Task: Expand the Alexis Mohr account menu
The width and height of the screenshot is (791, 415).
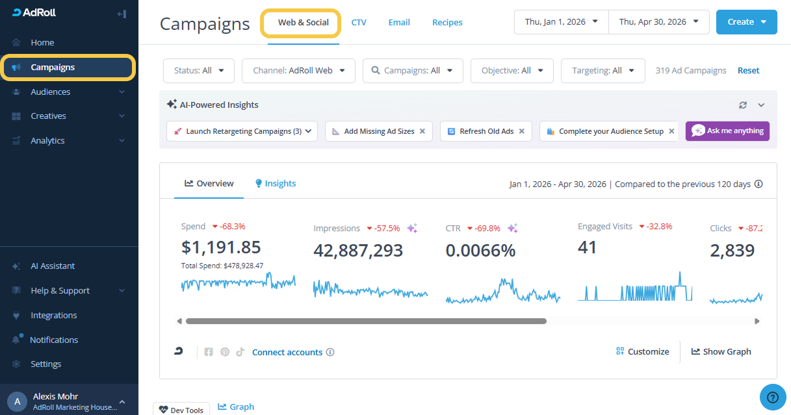Action: [122, 401]
